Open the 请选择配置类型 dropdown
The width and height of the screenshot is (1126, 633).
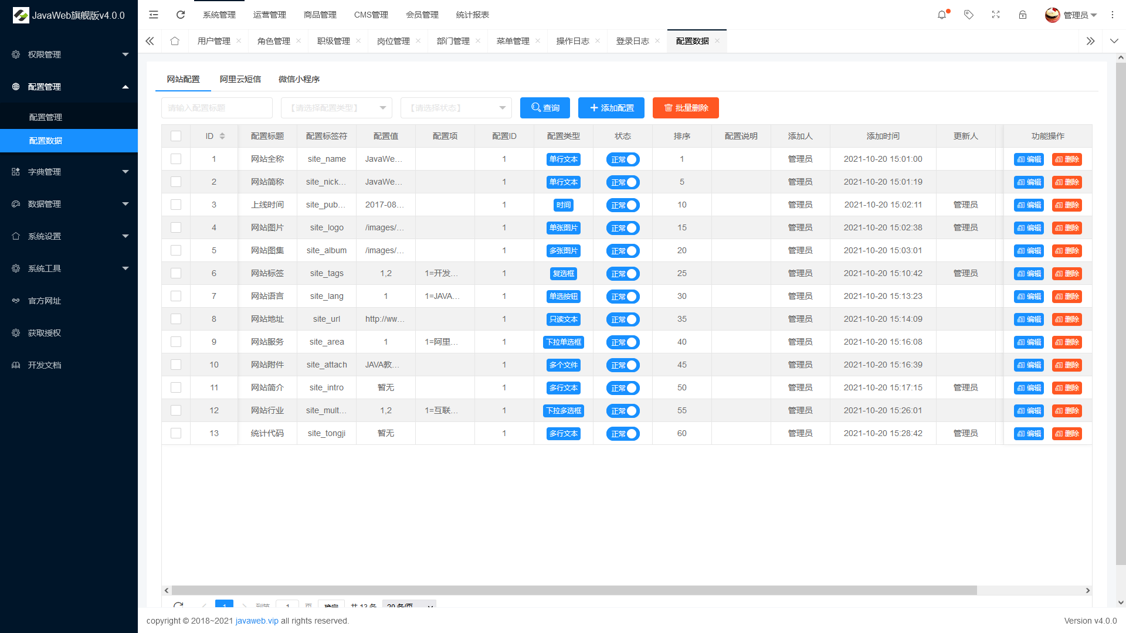point(337,108)
